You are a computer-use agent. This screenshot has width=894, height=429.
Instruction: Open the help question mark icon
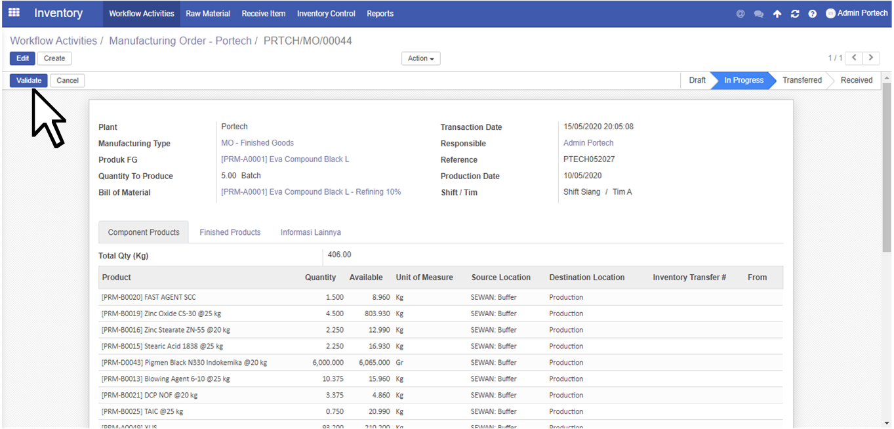(813, 14)
